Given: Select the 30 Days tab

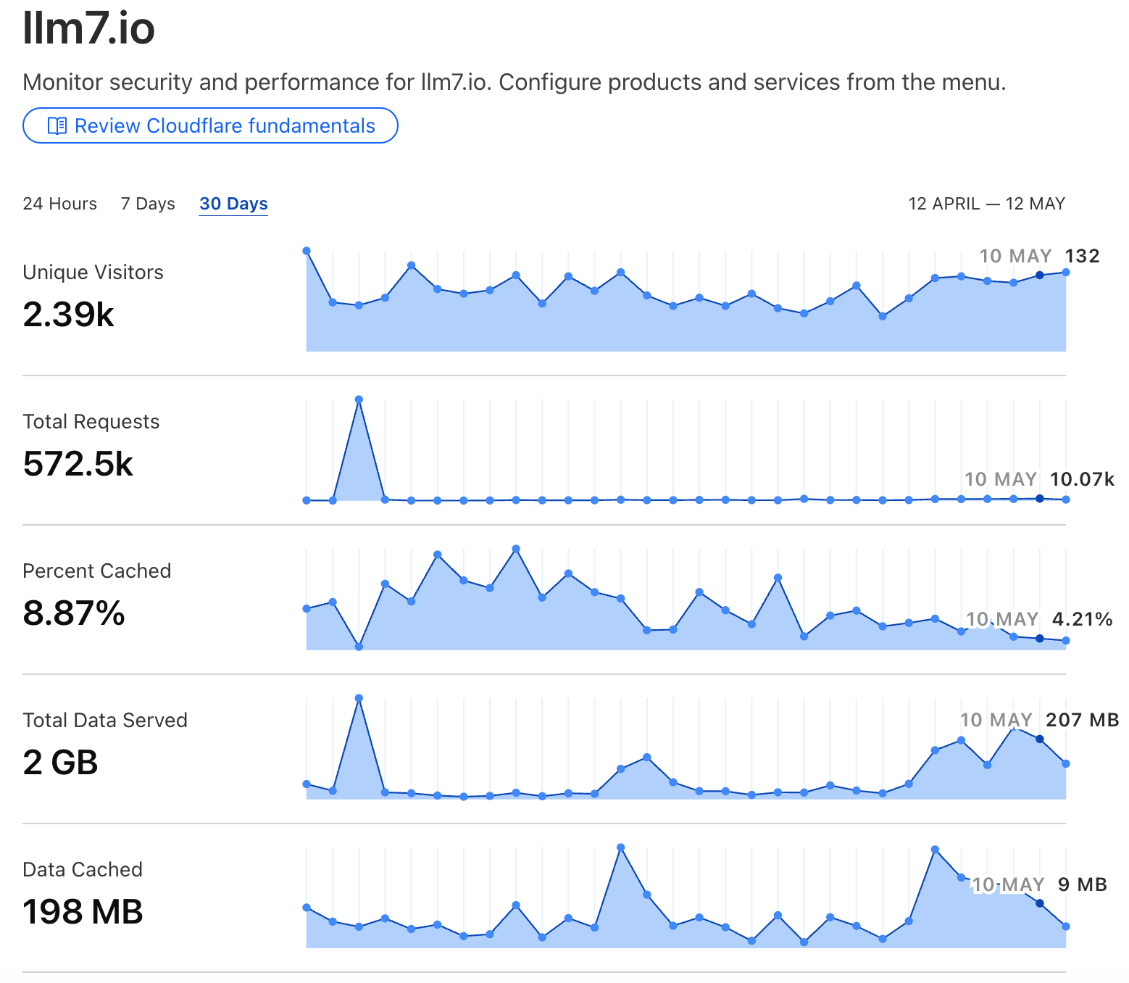Looking at the screenshot, I should [233, 204].
